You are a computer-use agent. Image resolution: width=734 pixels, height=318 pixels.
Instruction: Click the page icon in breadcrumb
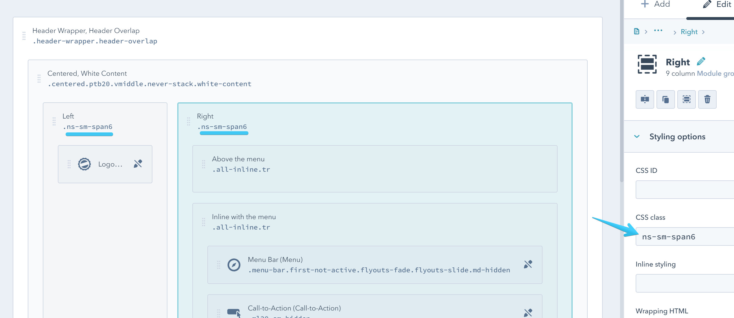637,32
